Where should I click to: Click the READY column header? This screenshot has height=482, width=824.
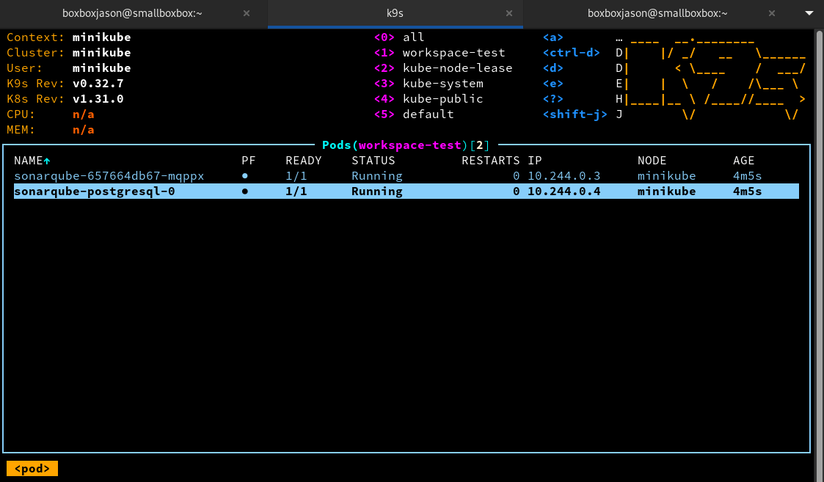(x=303, y=161)
